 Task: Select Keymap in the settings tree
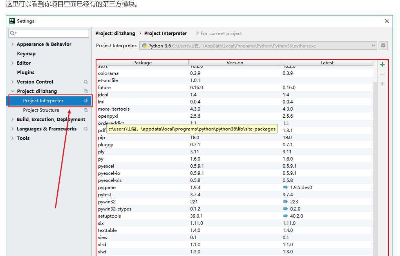click(x=26, y=54)
